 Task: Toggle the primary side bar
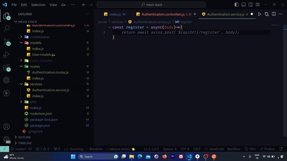[x=236, y=4]
